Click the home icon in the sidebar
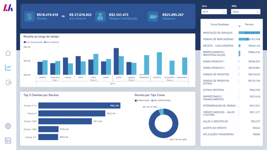The height and width of the screenshot is (150, 267). pos(8,53)
